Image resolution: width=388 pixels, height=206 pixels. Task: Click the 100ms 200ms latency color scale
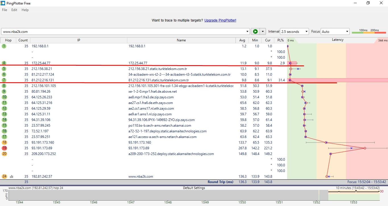(369, 31)
